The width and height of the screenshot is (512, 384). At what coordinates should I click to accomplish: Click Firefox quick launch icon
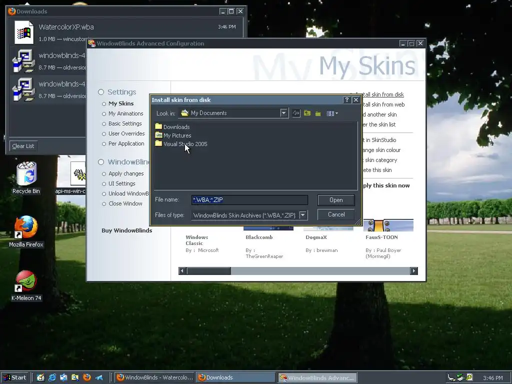click(87, 377)
